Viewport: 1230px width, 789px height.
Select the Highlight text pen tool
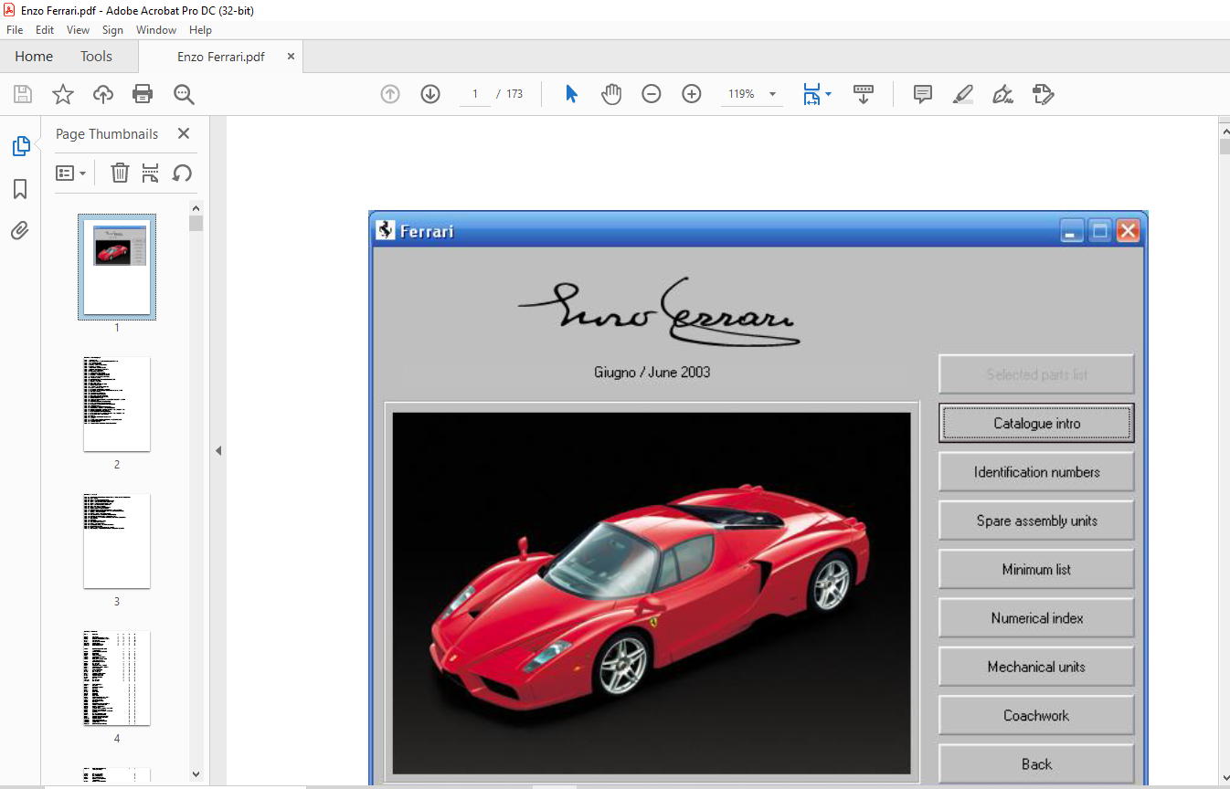coord(962,94)
